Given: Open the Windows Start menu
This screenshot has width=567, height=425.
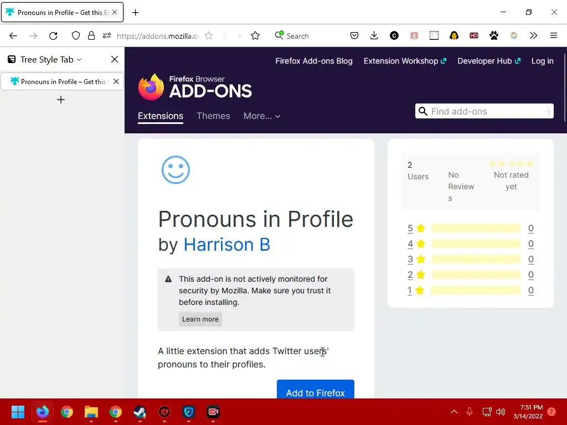Looking at the screenshot, I should [18, 412].
